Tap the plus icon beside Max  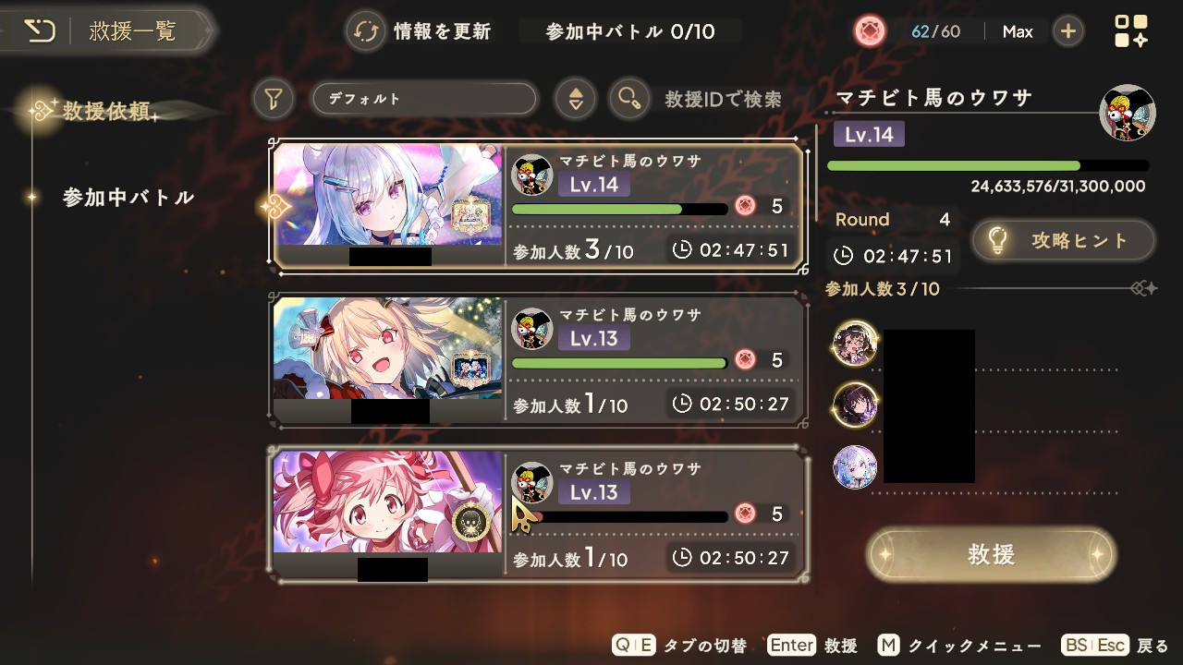(x=1067, y=31)
